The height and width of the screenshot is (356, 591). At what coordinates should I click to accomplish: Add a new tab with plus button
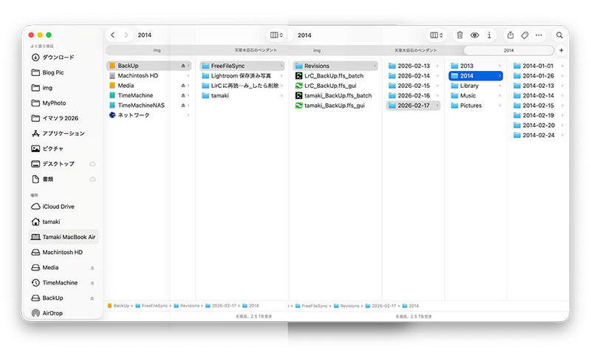point(561,50)
